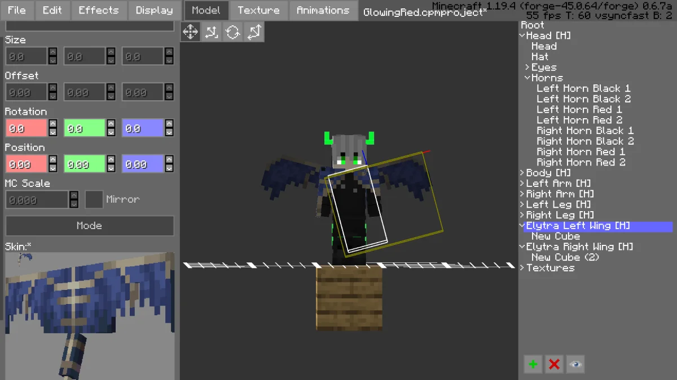Select the Hat tree item
This screenshot has height=380, width=677.
click(x=540, y=57)
